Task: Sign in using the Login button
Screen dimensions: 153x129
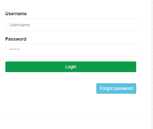Action: tap(71, 67)
